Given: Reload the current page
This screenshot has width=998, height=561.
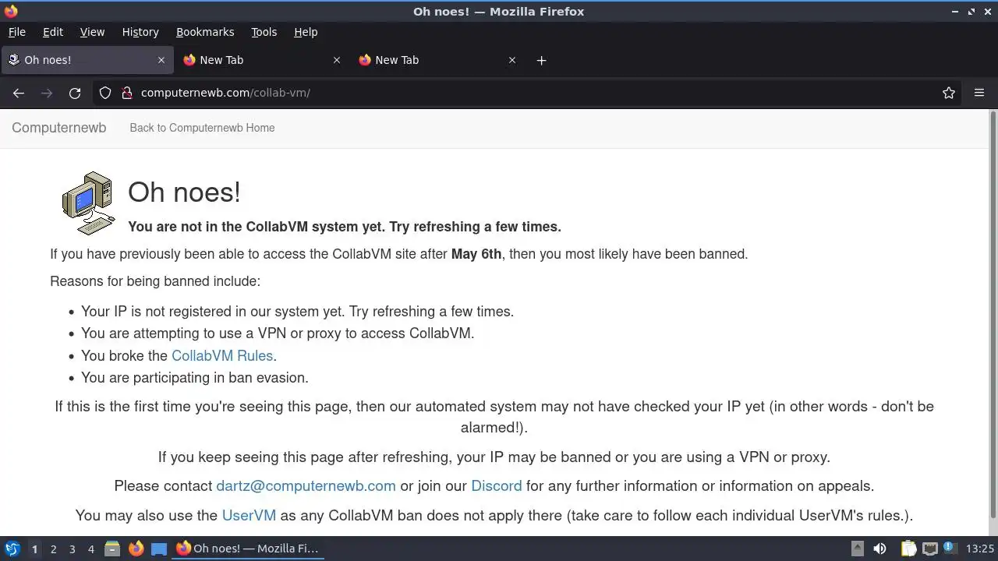Looking at the screenshot, I should (x=75, y=93).
